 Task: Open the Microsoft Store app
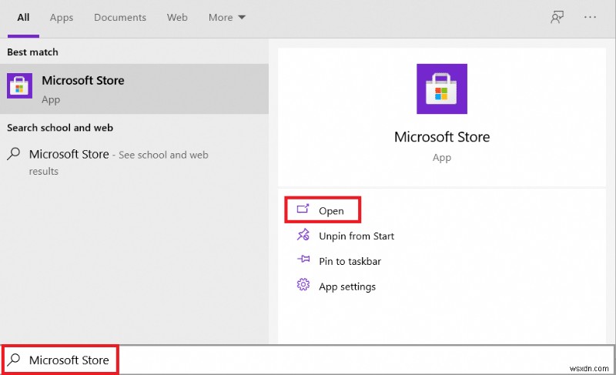(x=331, y=211)
